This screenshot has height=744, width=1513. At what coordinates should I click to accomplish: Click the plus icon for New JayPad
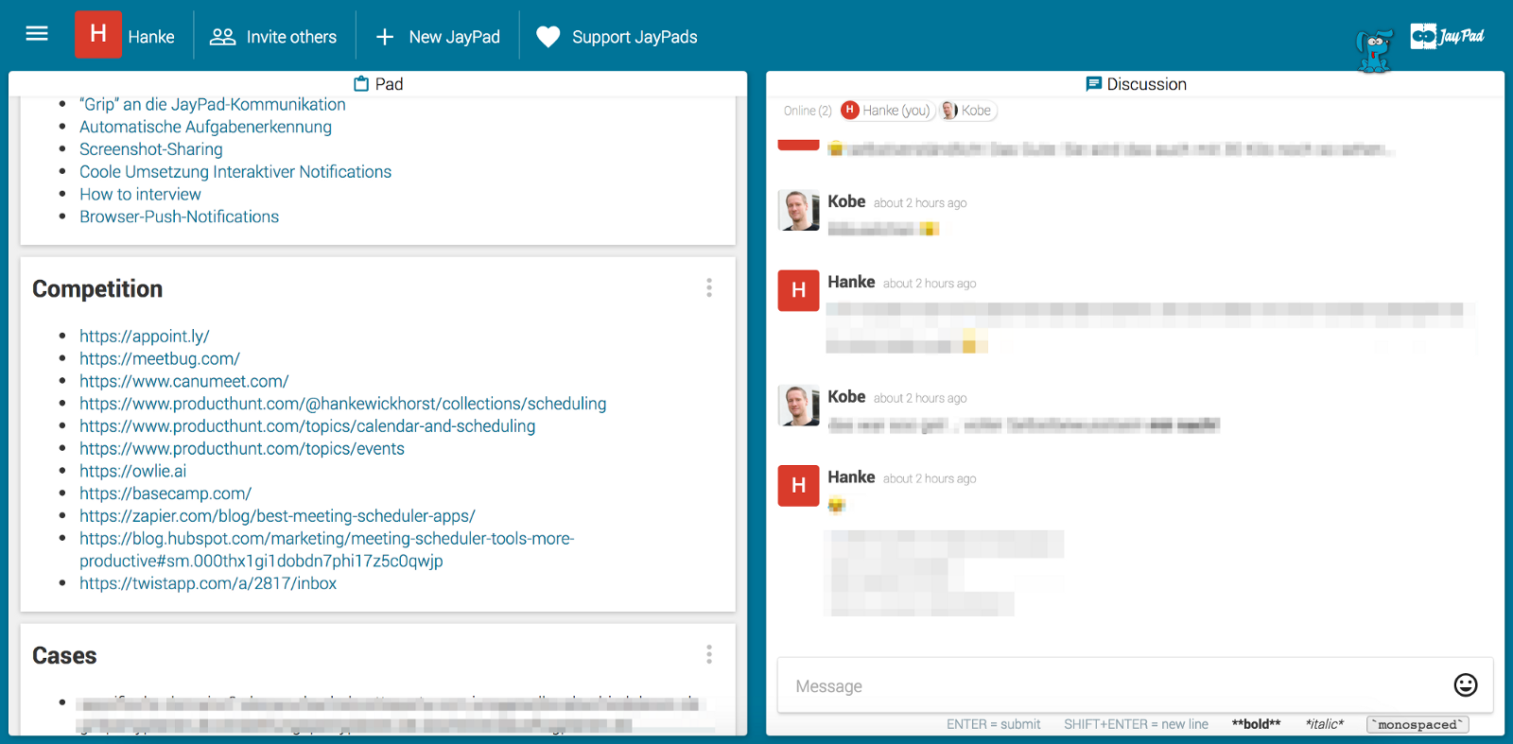pos(384,37)
